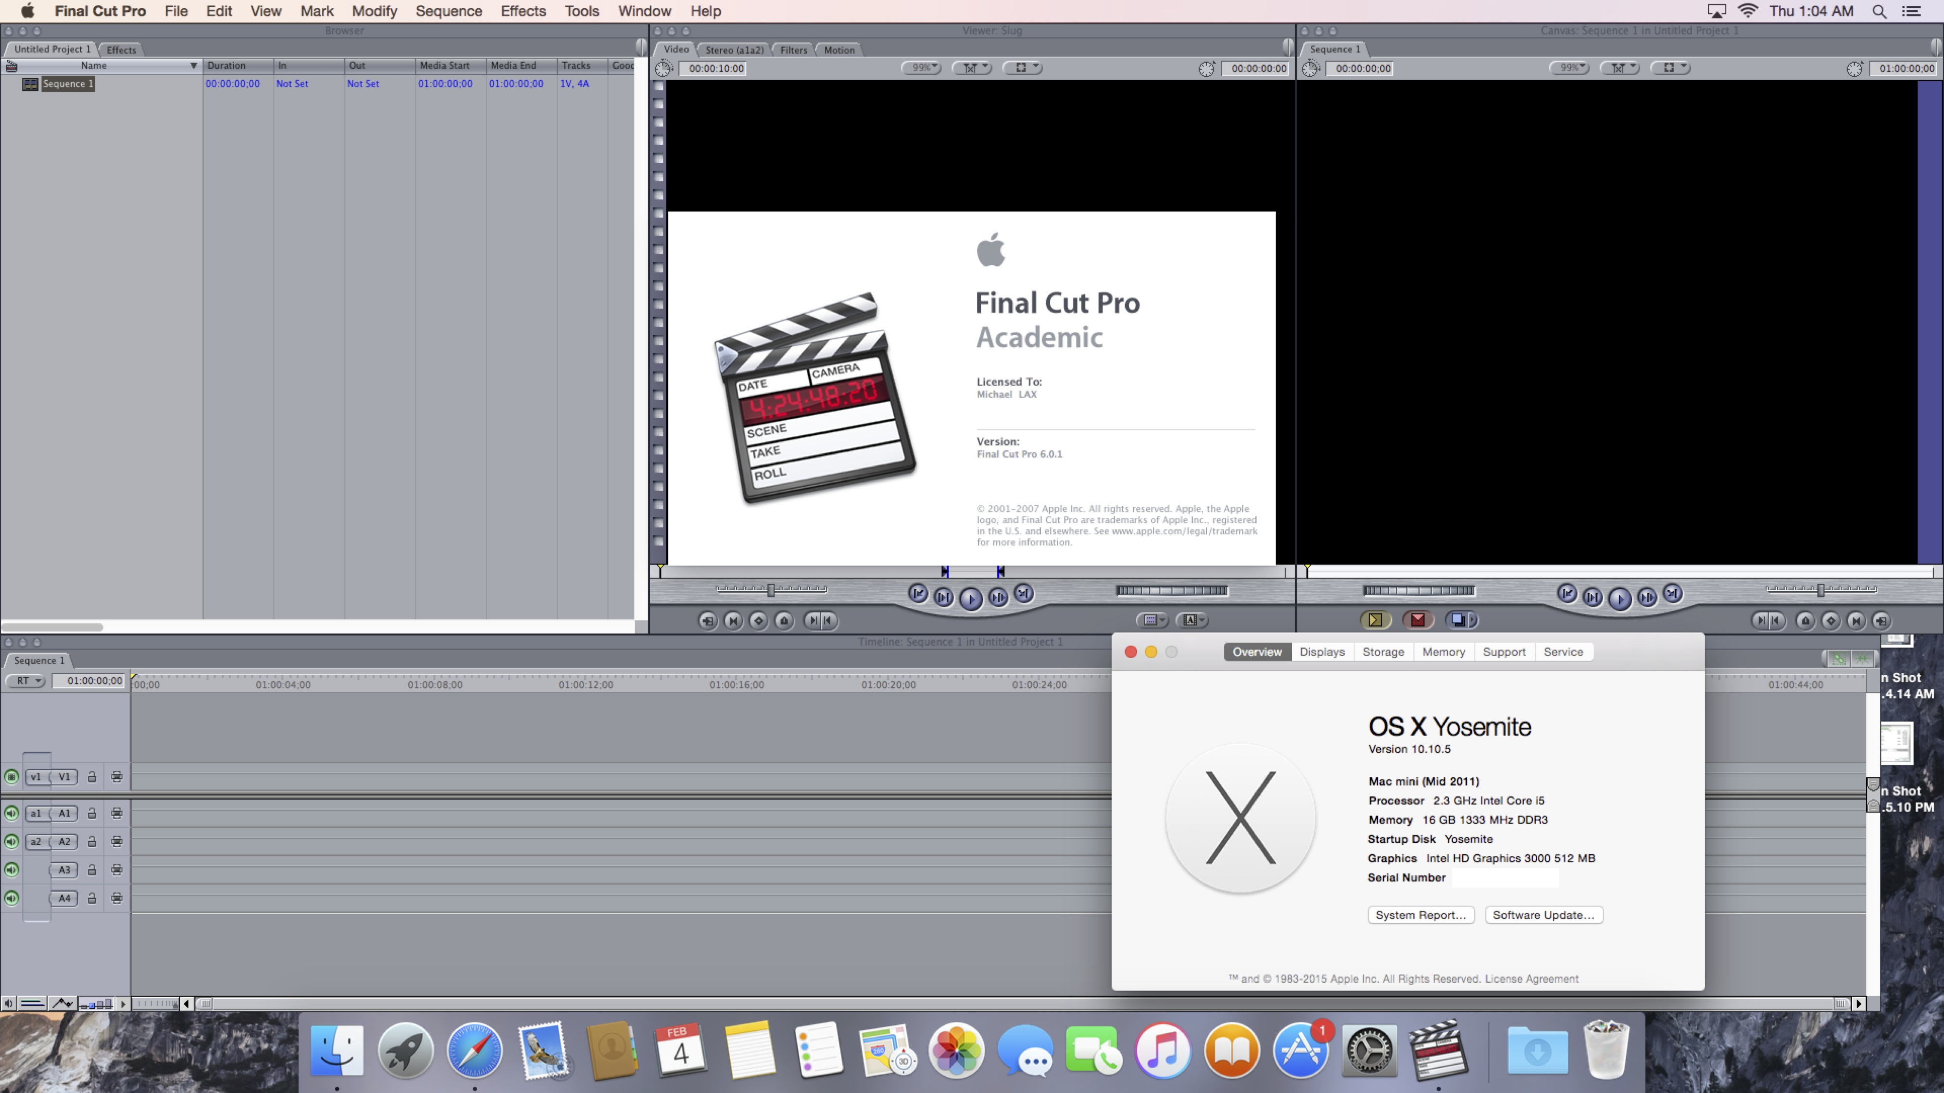
Task: Switch to Motion tab in Viewer
Action: (x=839, y=50)
